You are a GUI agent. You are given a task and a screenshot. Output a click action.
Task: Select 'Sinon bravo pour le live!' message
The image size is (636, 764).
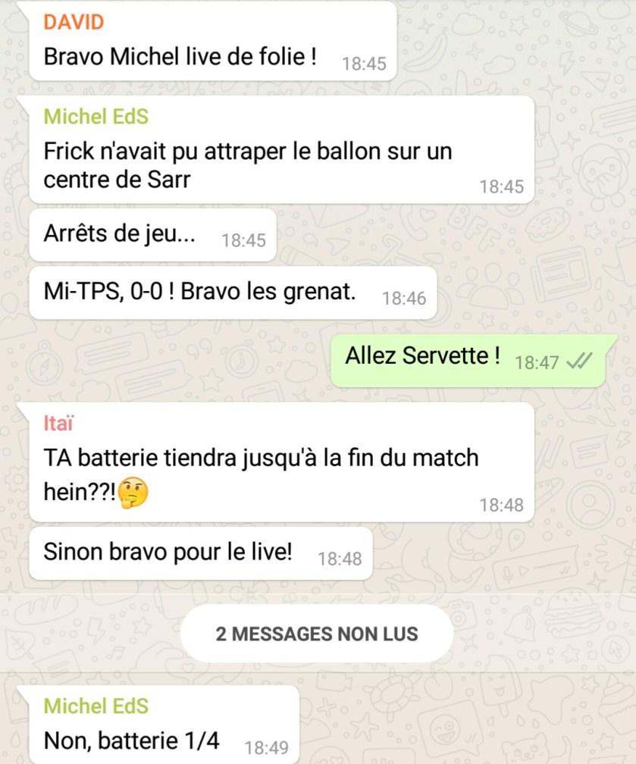click(201, 553)
